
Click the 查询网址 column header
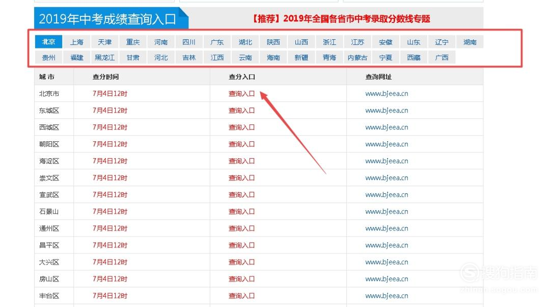378,76
